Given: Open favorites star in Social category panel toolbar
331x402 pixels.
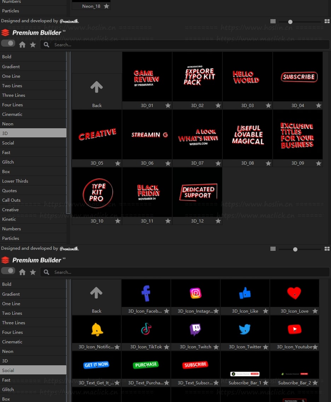Looking at the screenshot, I should [x=33, y=272].
